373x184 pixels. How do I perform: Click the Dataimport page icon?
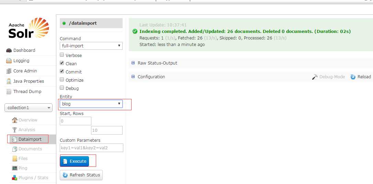[15, 139]
